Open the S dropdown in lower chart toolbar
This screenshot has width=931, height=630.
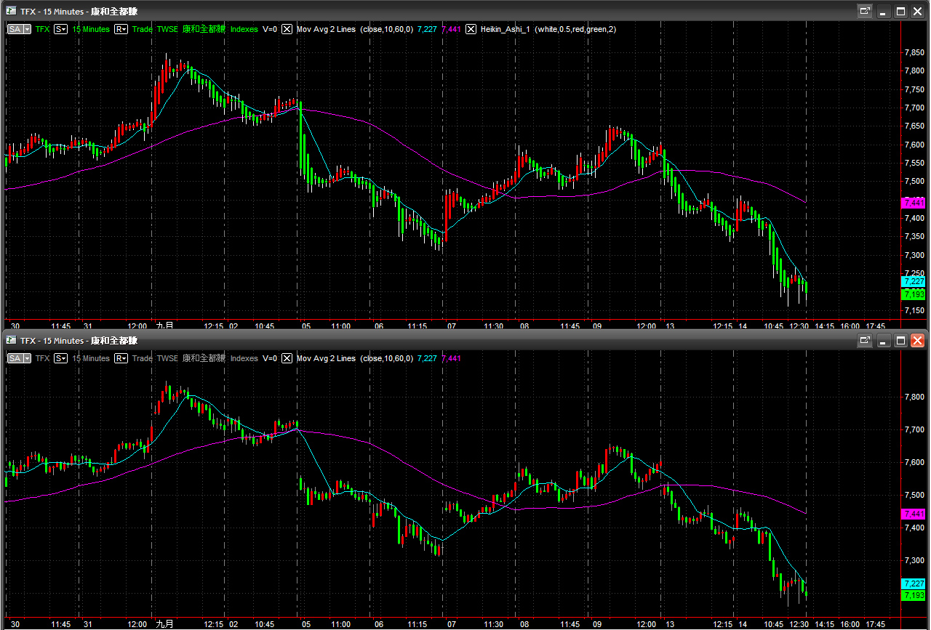[x=60, y=358]
